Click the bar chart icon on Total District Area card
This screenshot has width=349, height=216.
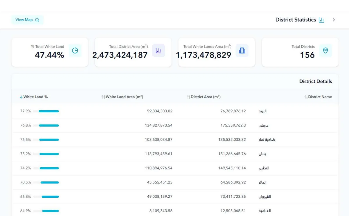[159, 51]
